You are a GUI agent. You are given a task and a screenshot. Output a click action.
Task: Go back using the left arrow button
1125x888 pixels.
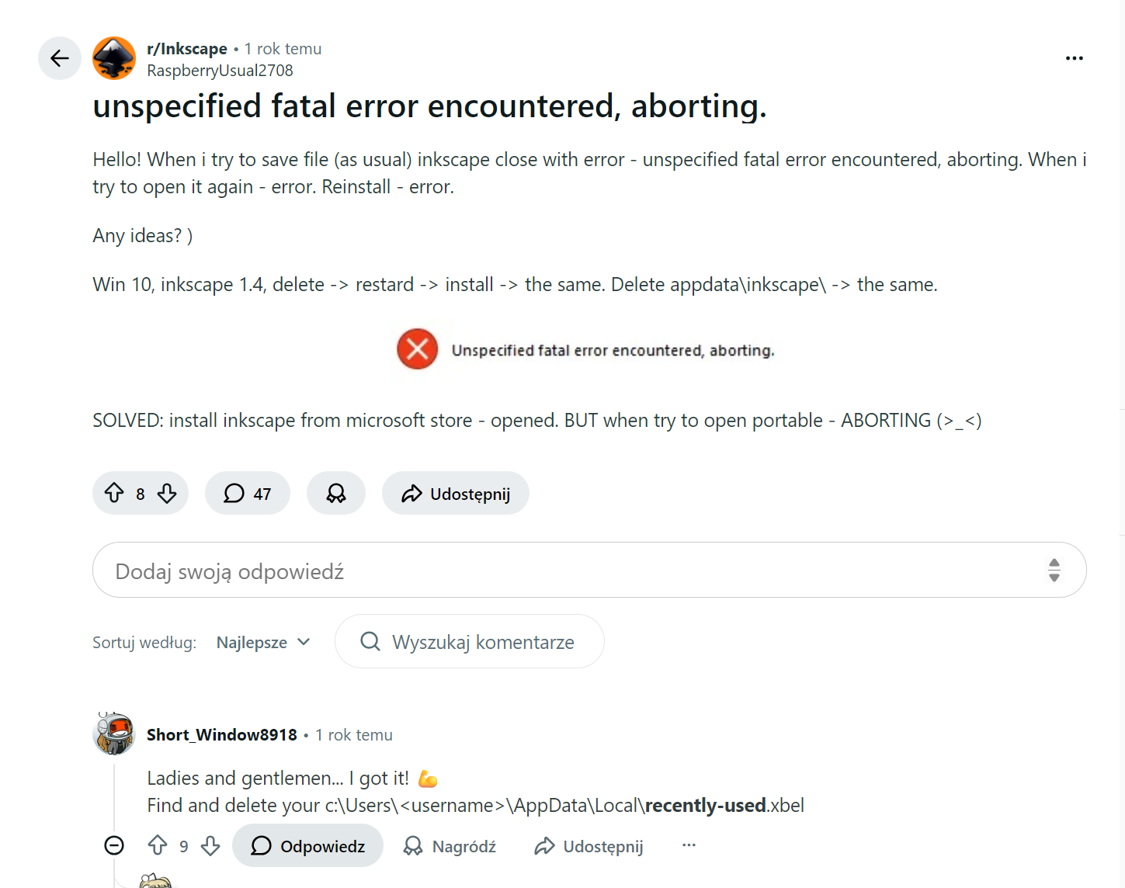click(x=60, y=58)
